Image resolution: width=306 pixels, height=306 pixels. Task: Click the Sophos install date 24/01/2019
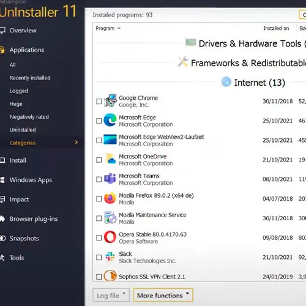(x=277, y=277)
